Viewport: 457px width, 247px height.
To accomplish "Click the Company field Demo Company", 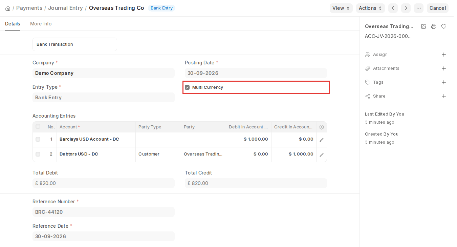I will click(x=104, y=73).
